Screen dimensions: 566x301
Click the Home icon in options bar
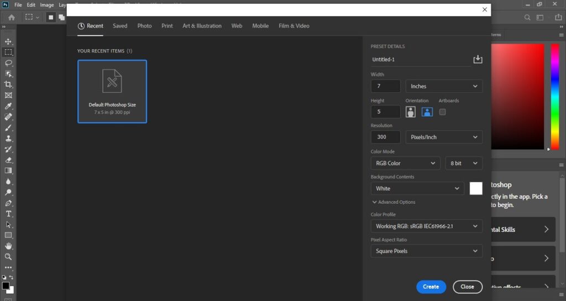tap(12, 17)
